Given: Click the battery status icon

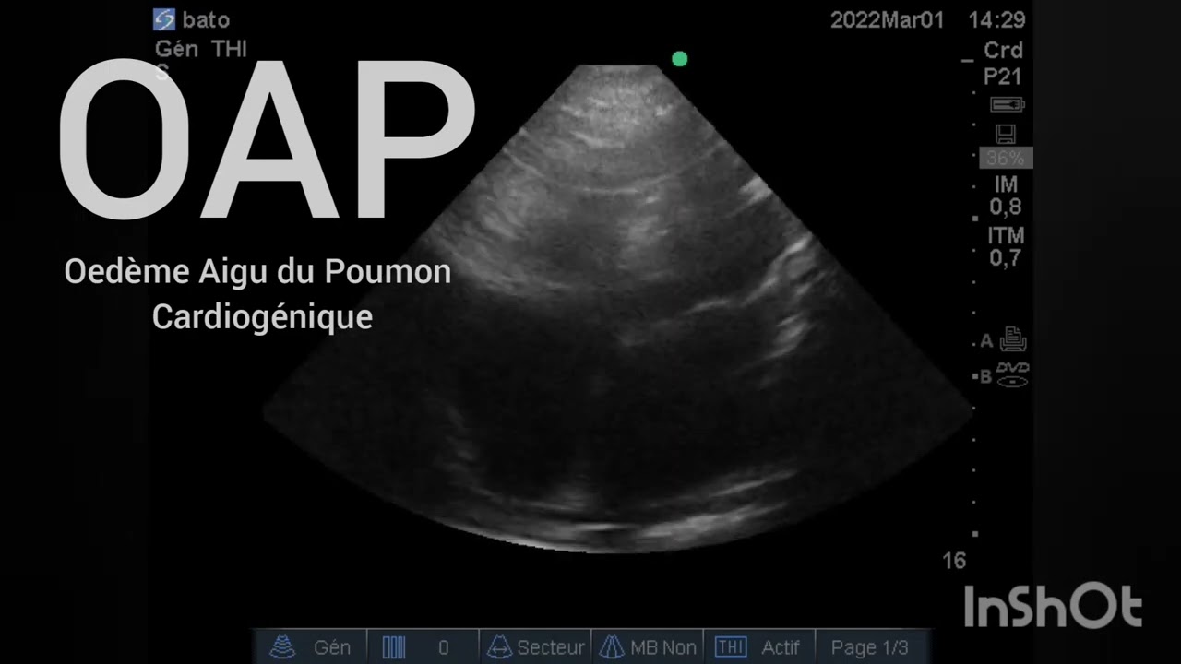Looking at the screenshot, I should [x=1007, y=104].
